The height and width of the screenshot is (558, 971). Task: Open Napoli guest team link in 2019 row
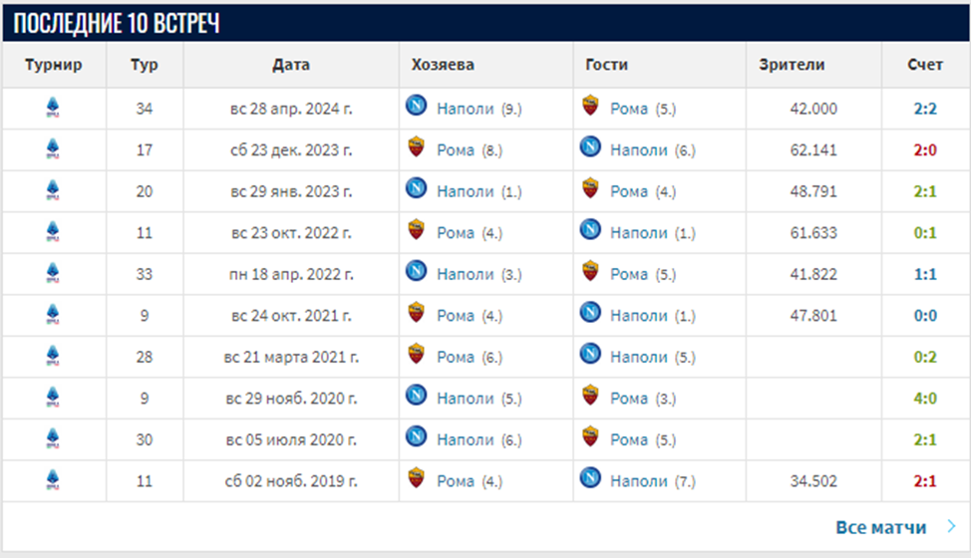coord(638,481)
